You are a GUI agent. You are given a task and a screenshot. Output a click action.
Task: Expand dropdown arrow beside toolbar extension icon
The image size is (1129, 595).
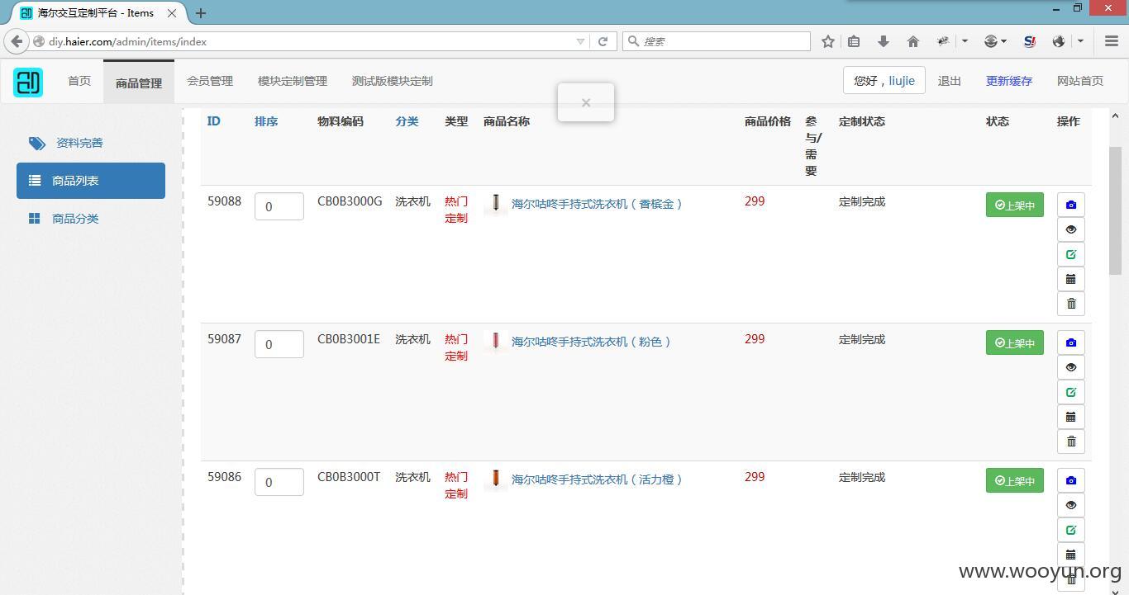(965, 41)
